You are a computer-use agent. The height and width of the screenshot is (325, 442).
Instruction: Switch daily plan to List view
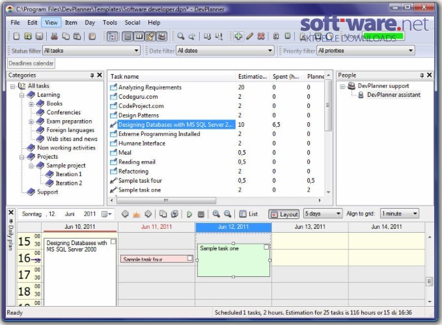click(249, 214)
